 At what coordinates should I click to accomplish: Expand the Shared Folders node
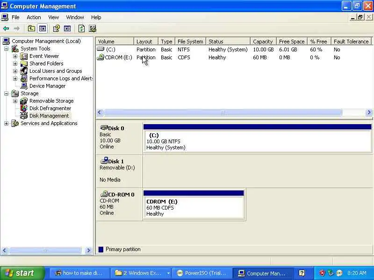[x=15, y=63]
